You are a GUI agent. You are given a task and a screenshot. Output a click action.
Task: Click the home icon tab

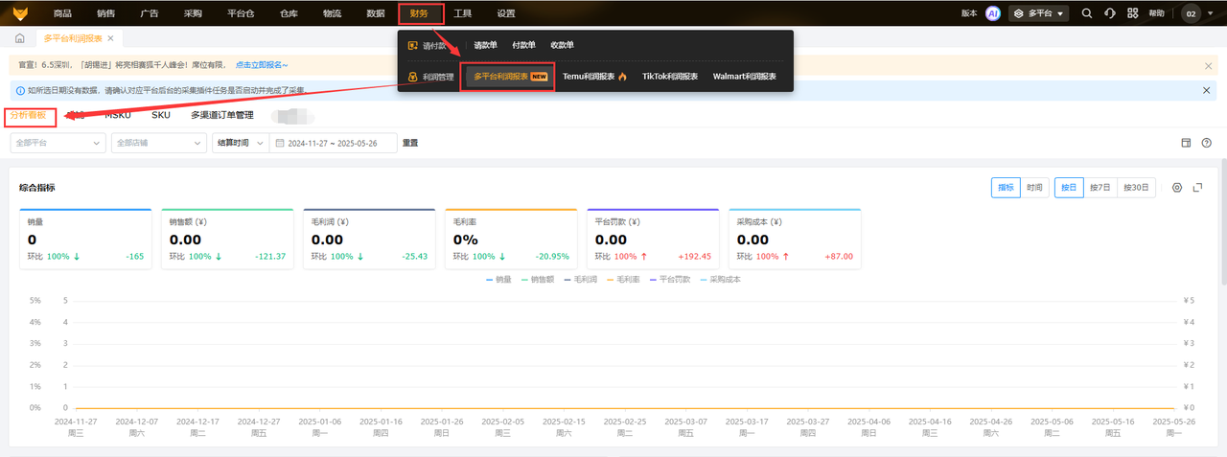click(19, 38)
